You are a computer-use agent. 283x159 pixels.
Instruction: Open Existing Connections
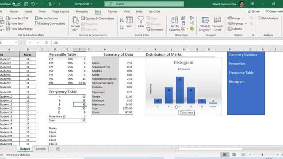(x=50, y=23)
